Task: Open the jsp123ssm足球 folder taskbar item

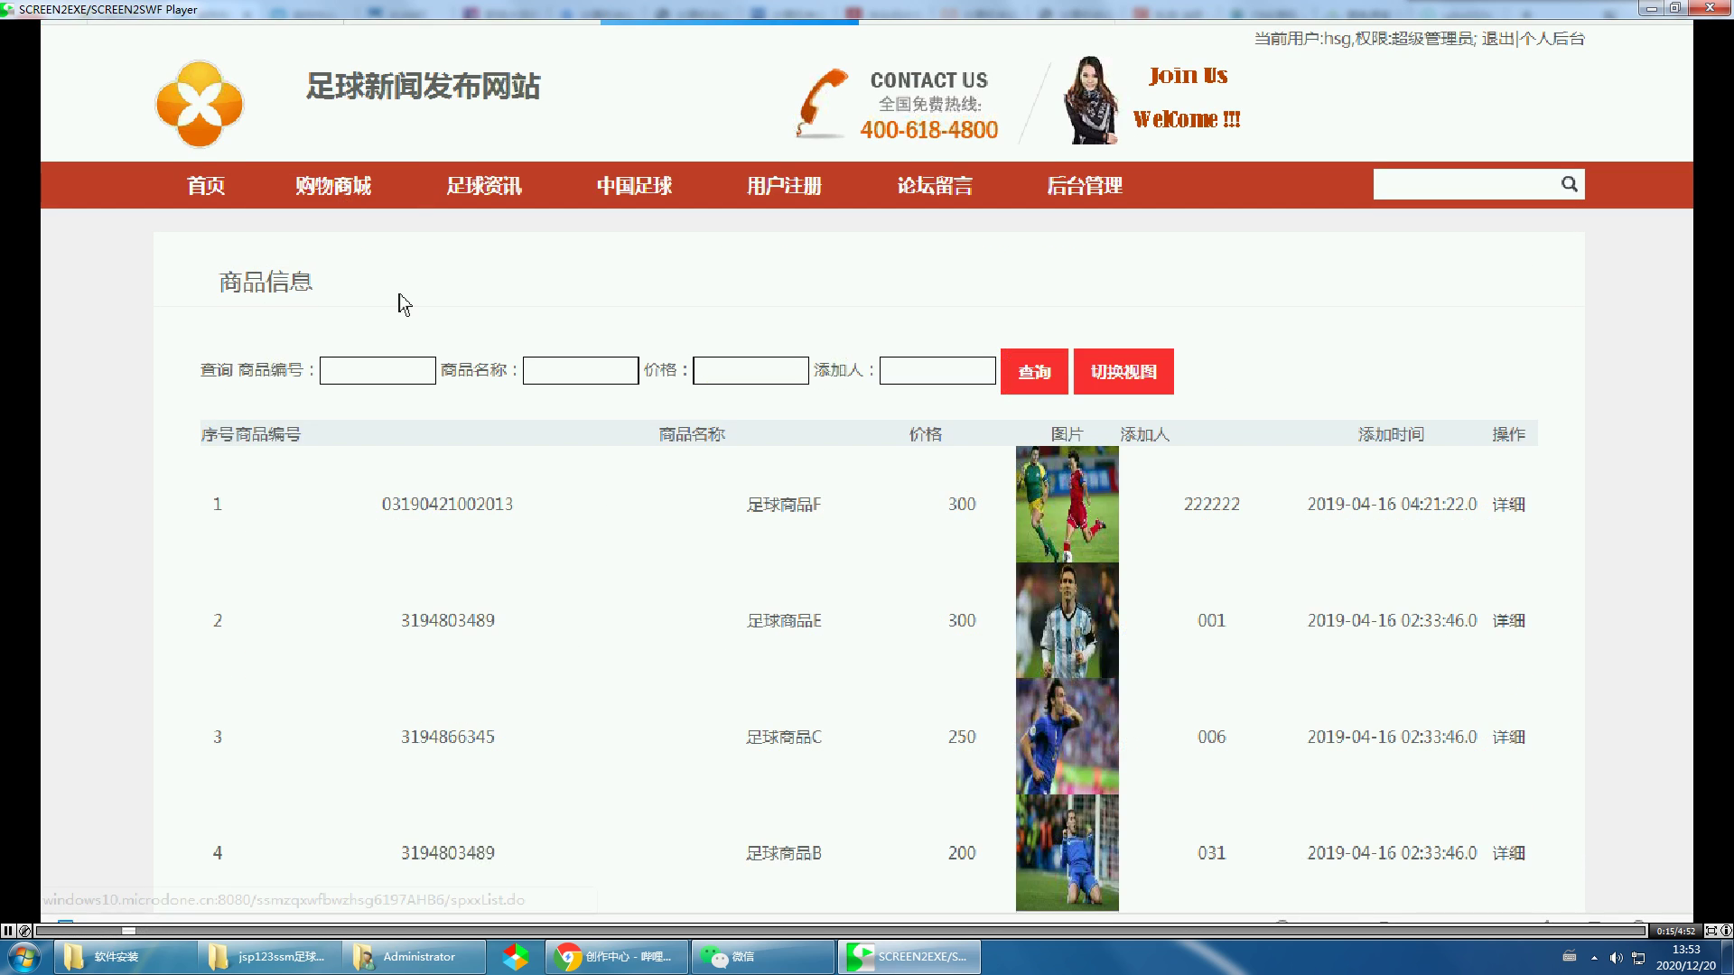Action: click(x=269, y=957)
